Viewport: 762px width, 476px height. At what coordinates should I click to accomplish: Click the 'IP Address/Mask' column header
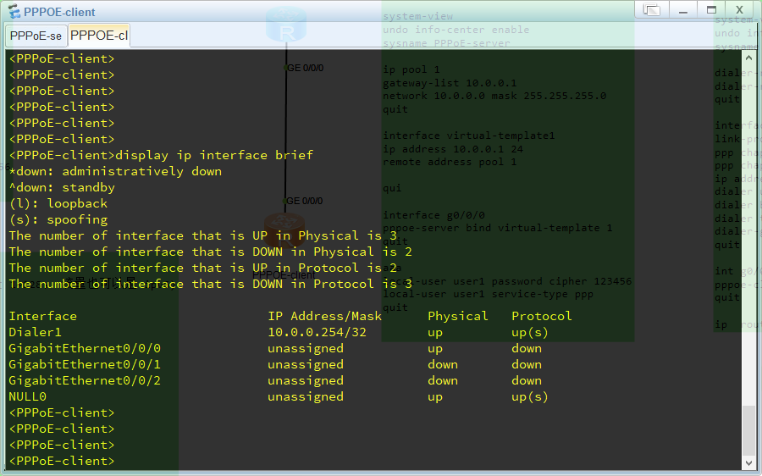(324, 316)
